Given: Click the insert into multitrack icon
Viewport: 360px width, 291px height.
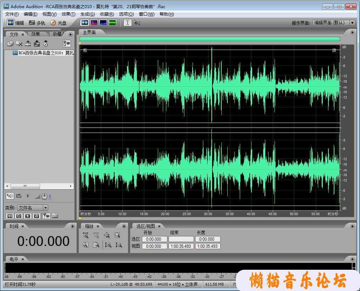Looking at the screenshot, I should pos(37,43).
